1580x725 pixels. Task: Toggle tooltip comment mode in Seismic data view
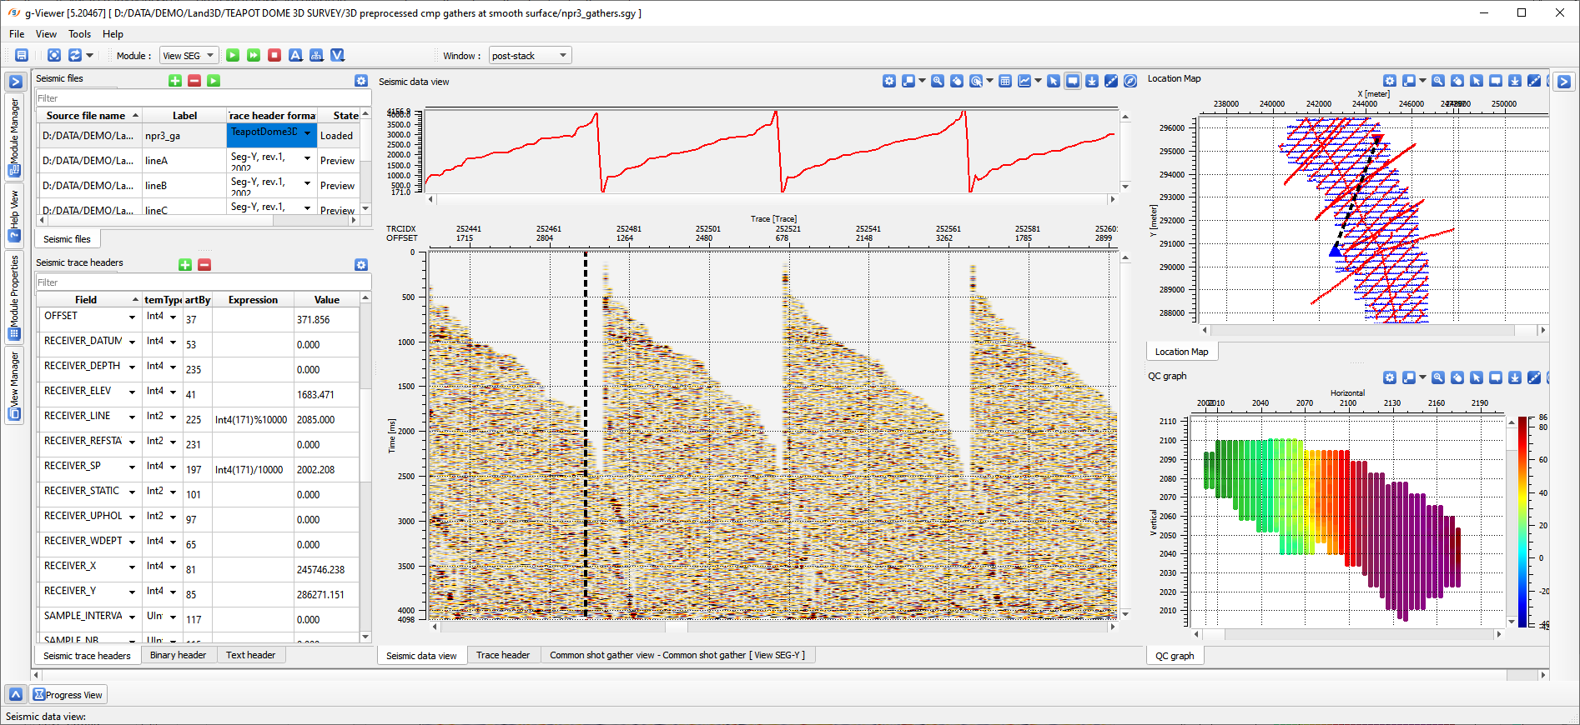[x=1073, y=81]
